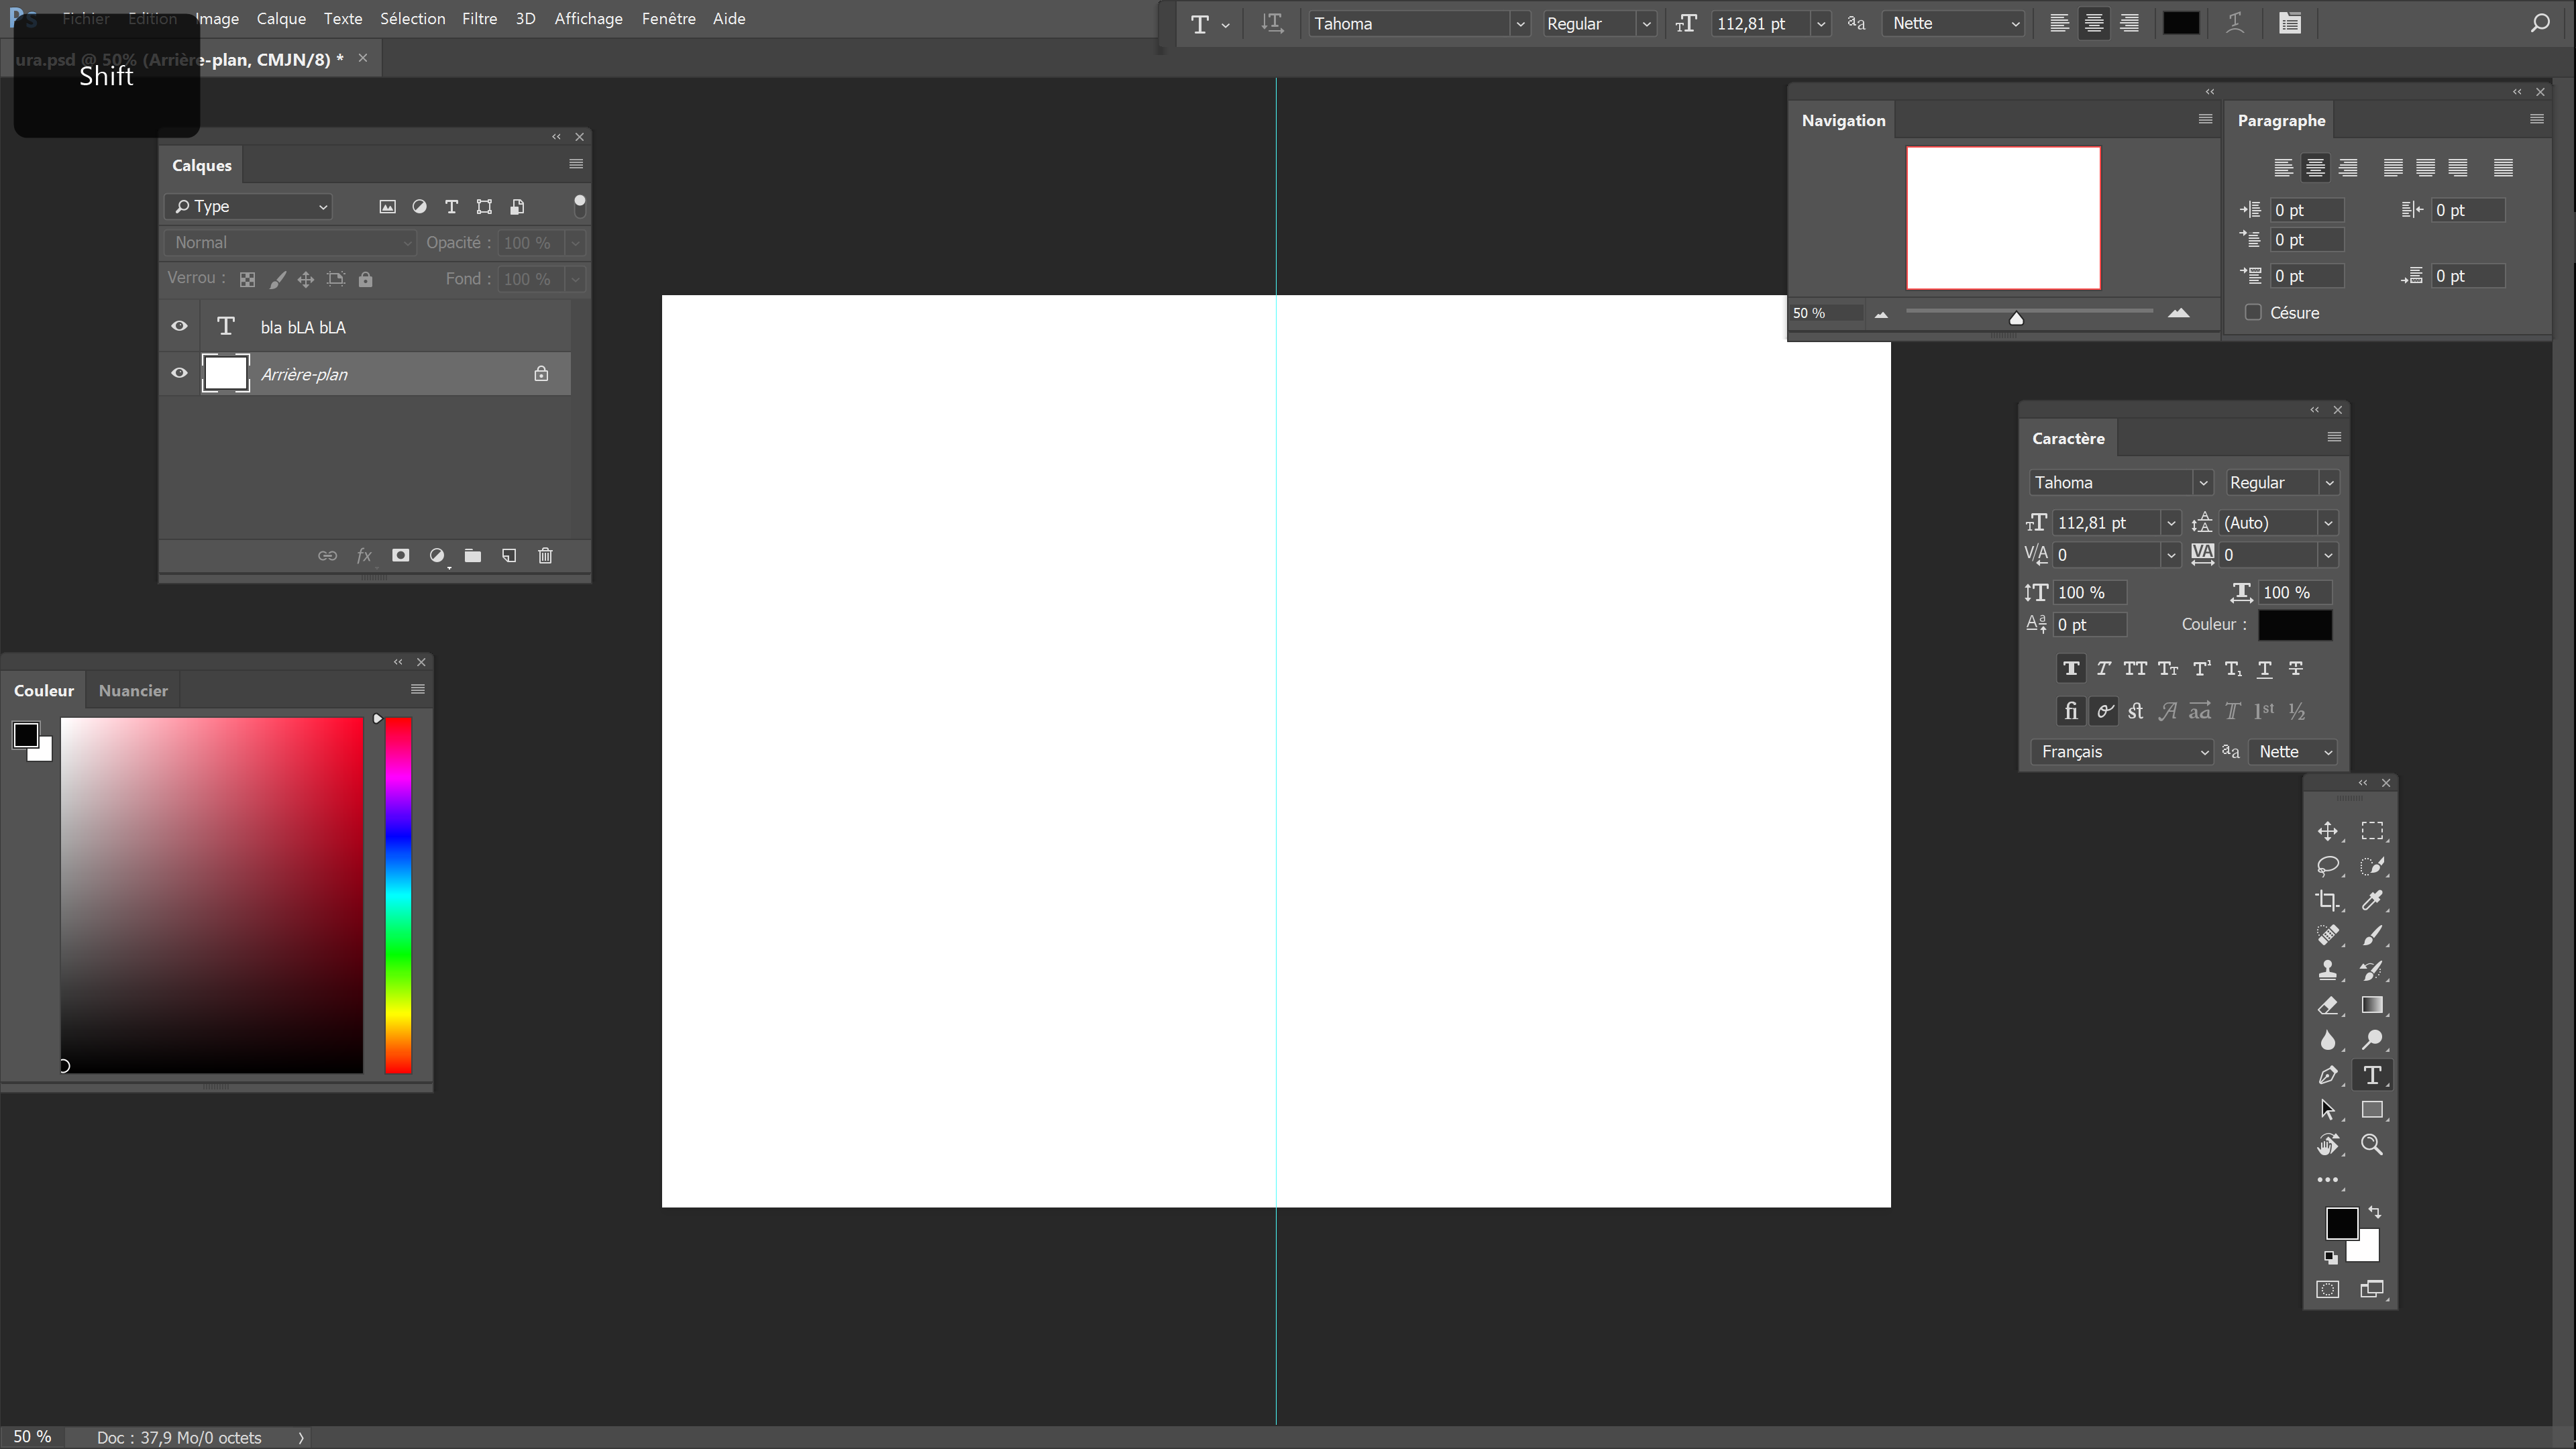Select the Crop tool
2576x1449 pixels.
pos(2327,901)
